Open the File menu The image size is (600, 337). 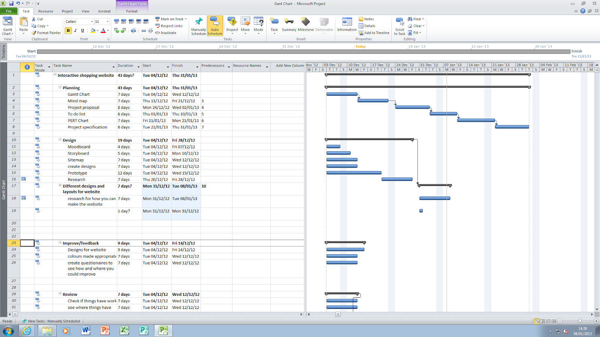[x=8, y=11]
